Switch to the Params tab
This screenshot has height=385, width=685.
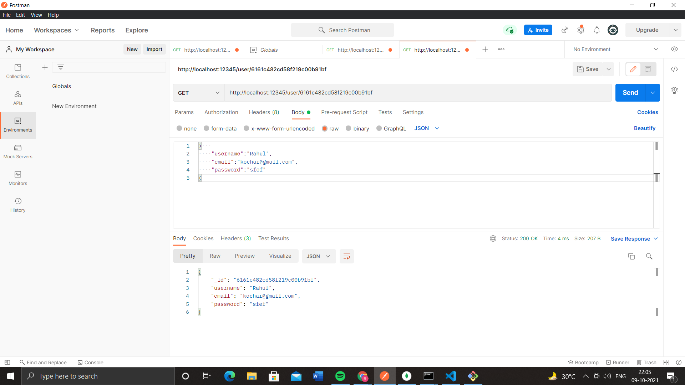[184, 112]
